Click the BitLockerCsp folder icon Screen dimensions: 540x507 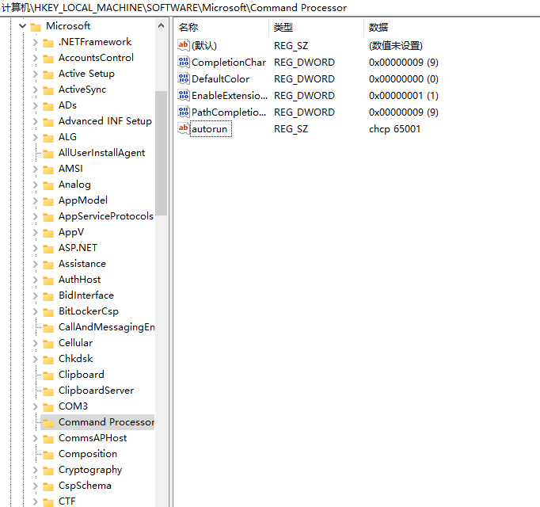coord(48,312)
